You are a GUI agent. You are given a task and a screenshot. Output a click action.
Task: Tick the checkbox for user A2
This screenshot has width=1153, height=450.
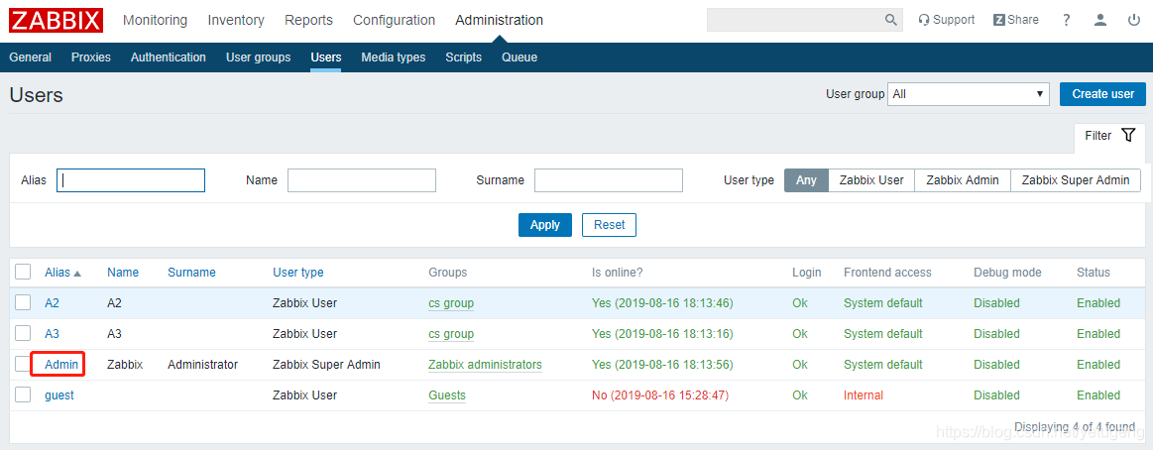23,303
